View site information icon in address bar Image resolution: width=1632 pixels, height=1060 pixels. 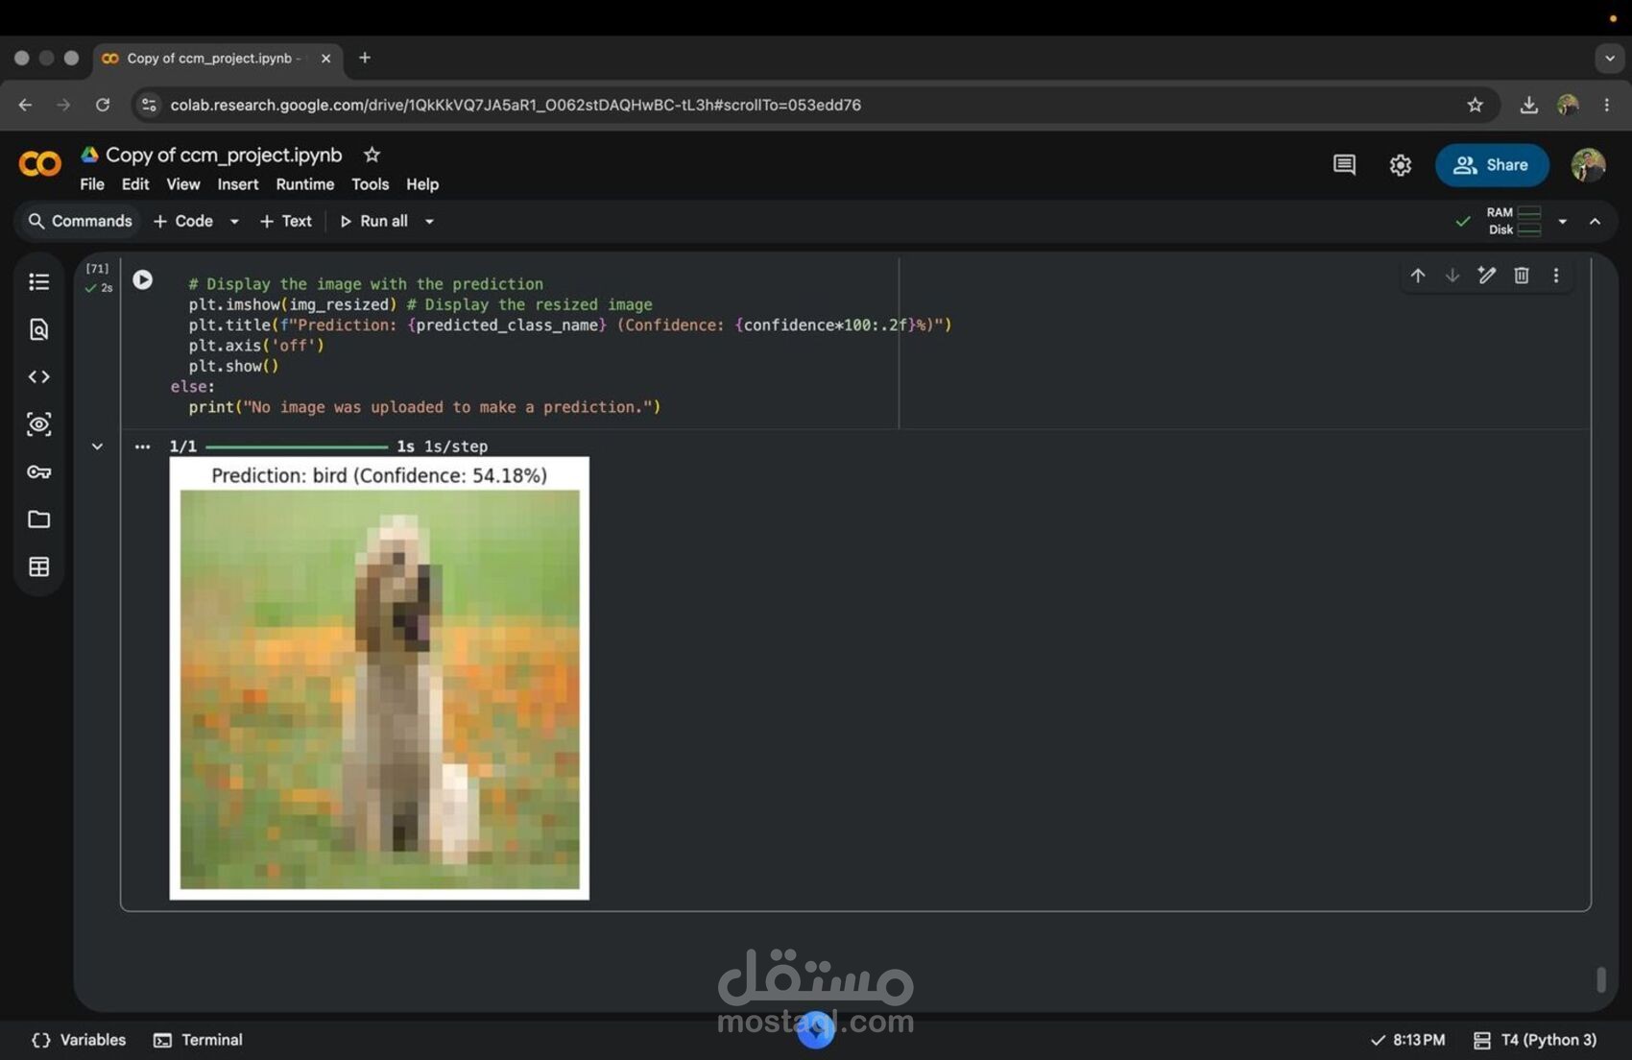pyautogui.click(x=149, y=105)
